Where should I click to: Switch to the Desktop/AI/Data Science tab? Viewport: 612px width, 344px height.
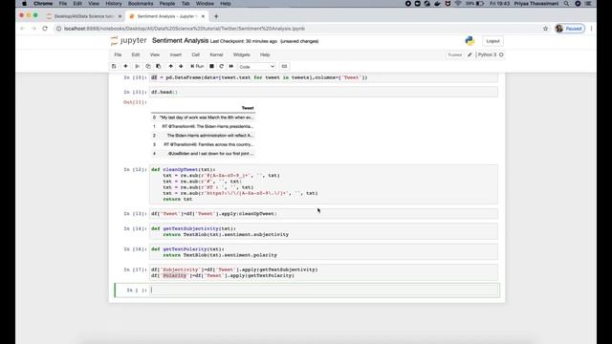83,16
